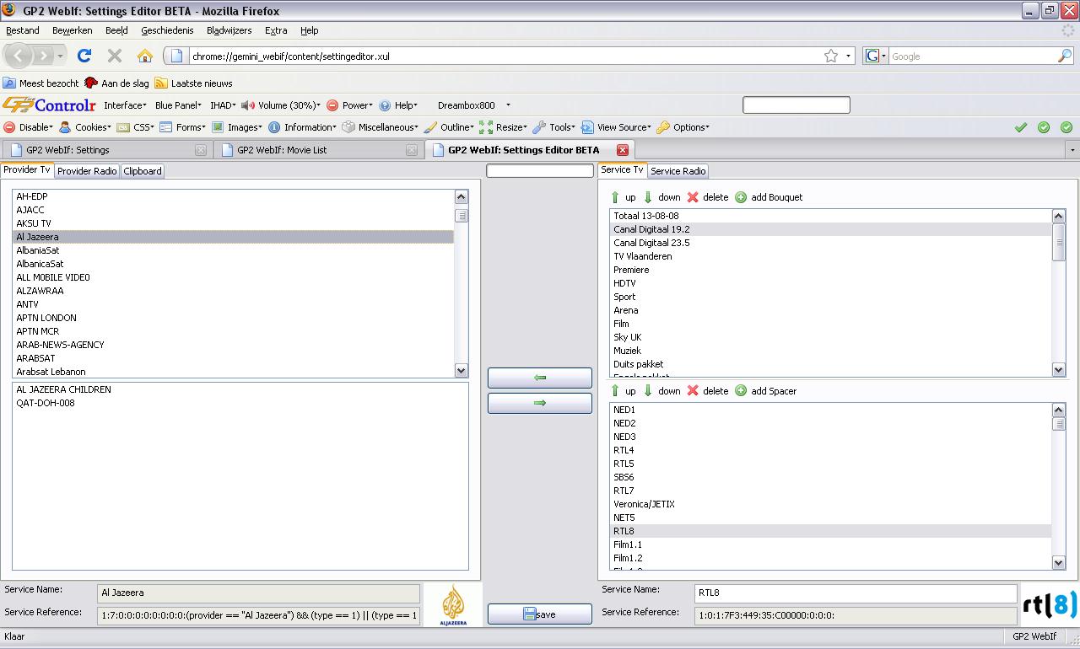Open the Geschiedenis menu
Viewport: 1080px width, 649px height.
(x=167, y=30)
